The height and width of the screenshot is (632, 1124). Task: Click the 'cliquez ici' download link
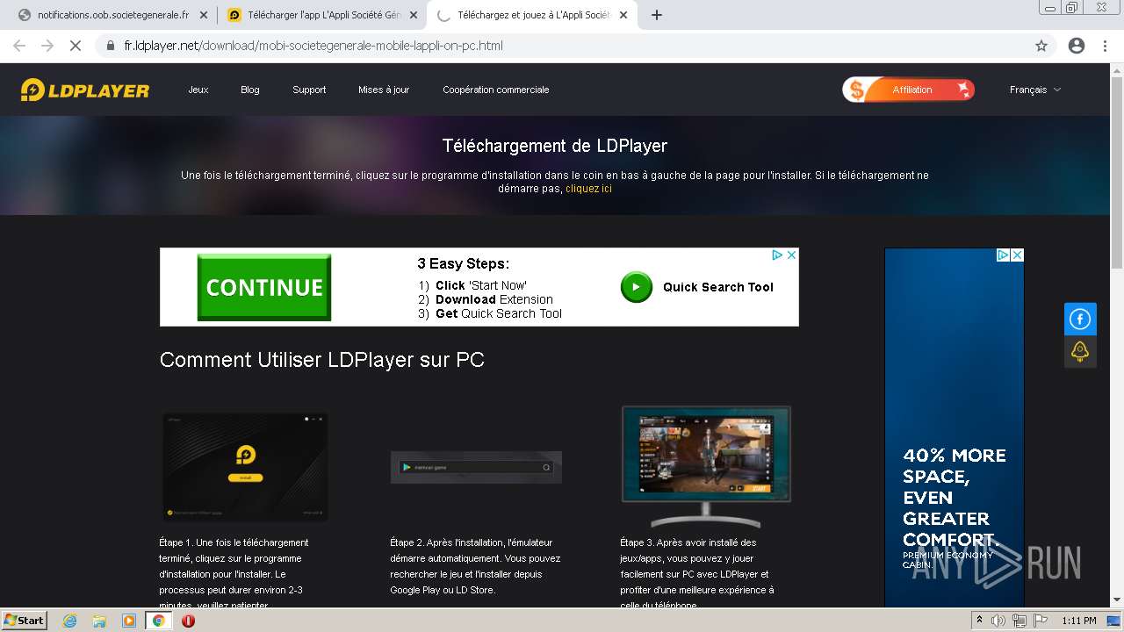tap(588, 189)
